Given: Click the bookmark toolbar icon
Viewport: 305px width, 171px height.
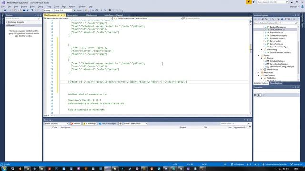Looking at the screenshot, I should click(110, 10).
